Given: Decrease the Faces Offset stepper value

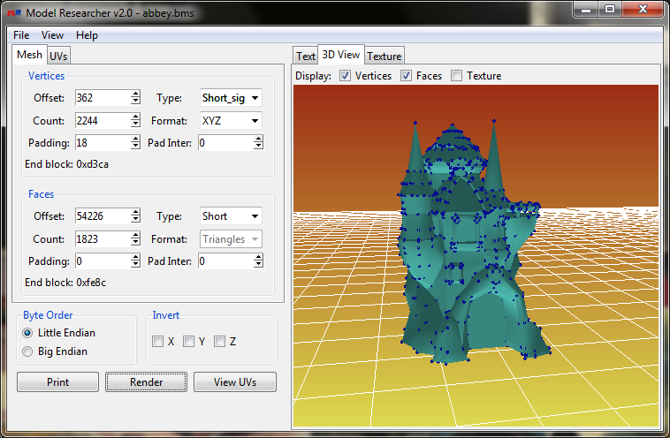Looking at the screenshot, I should tap(135, 220).
